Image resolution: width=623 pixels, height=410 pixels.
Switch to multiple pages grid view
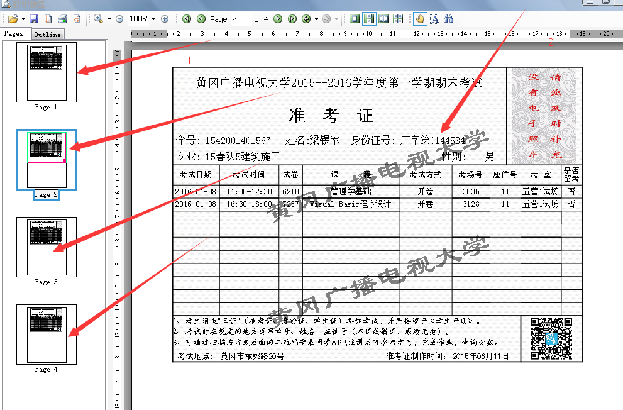(398, 19)
